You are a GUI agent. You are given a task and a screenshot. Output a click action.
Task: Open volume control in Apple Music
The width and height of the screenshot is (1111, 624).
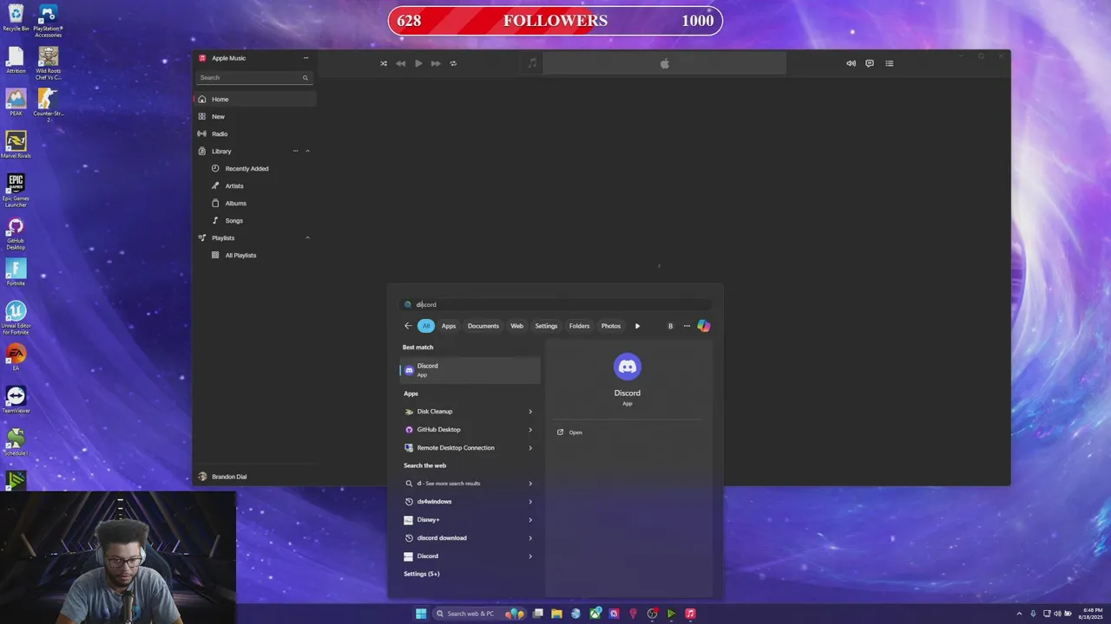tap(851, 63)
